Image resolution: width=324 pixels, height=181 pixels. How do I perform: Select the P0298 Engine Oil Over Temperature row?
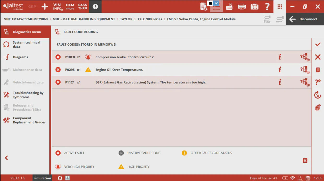coord(157,70)
